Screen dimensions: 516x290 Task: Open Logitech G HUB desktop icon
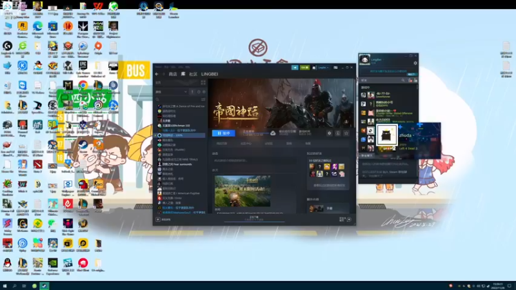[7, 49]
